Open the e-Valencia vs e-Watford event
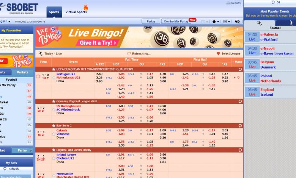 tap(270, 37)
